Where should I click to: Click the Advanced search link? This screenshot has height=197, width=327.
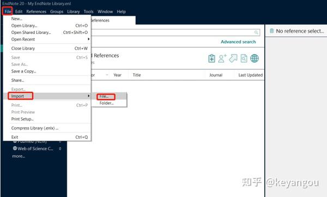click(238, 42)
